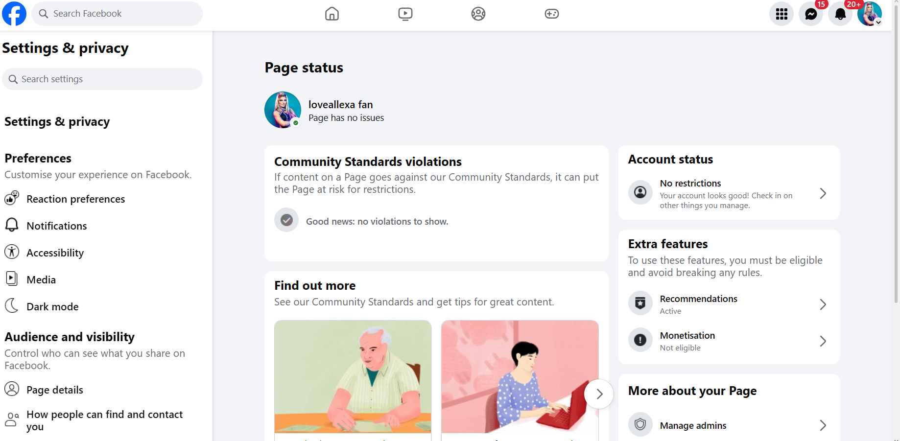Click the next arrow on tips carousel
The width and height of the screenshot is (900, 441).
tap(599, 394)
